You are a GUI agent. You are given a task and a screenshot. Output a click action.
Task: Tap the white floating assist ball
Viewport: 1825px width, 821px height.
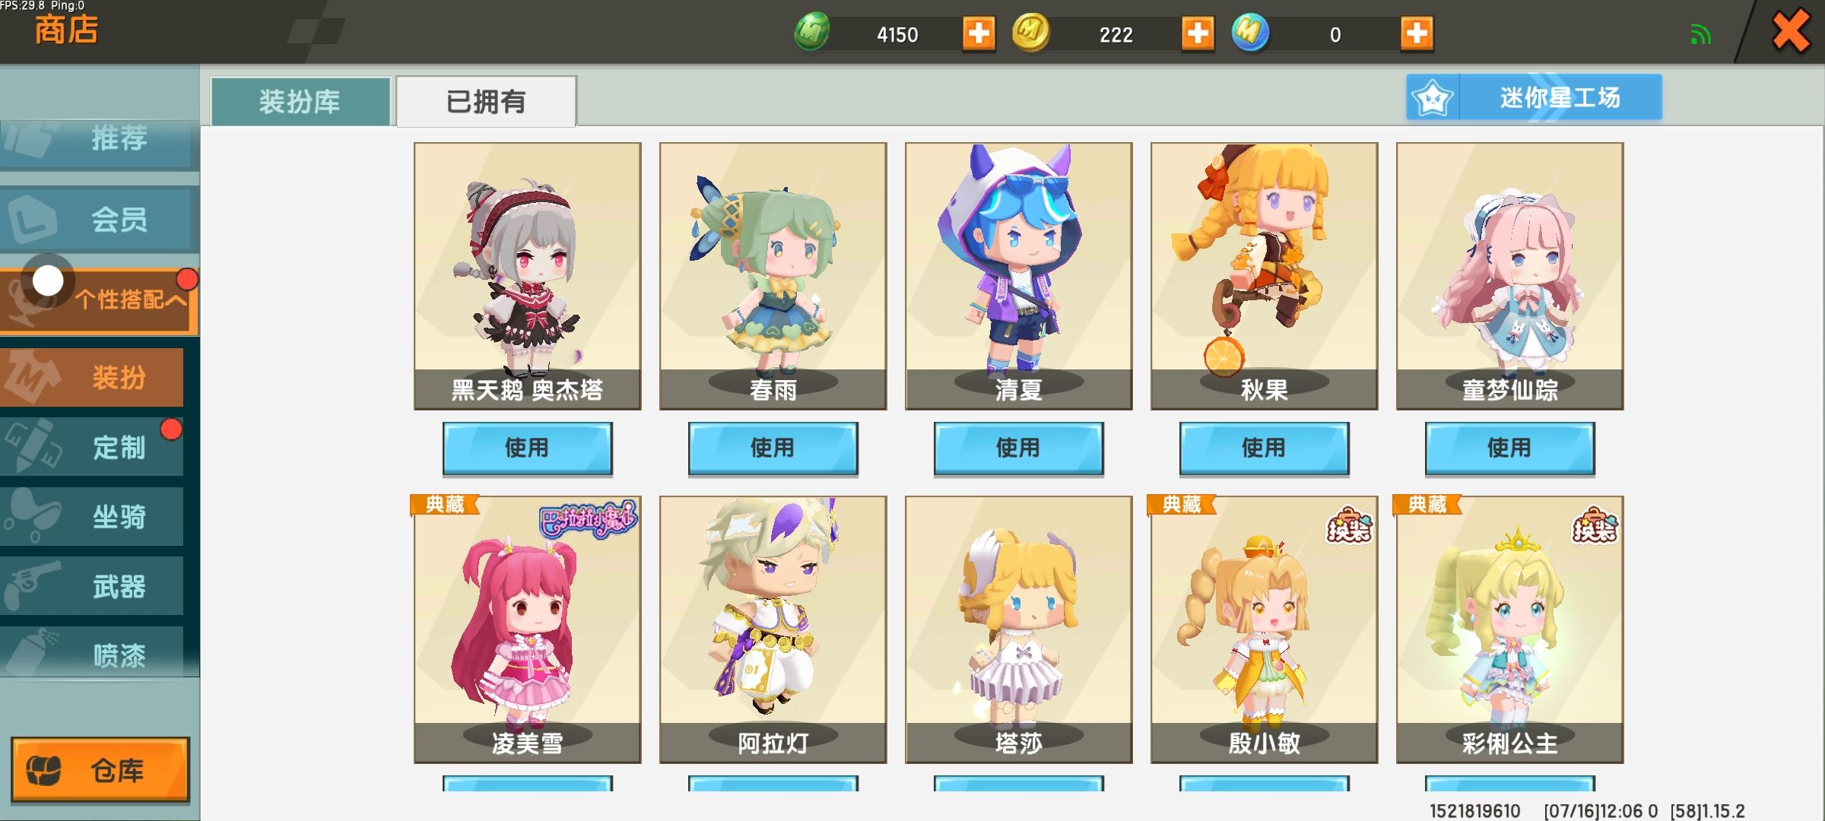click(x=48, y=281)
